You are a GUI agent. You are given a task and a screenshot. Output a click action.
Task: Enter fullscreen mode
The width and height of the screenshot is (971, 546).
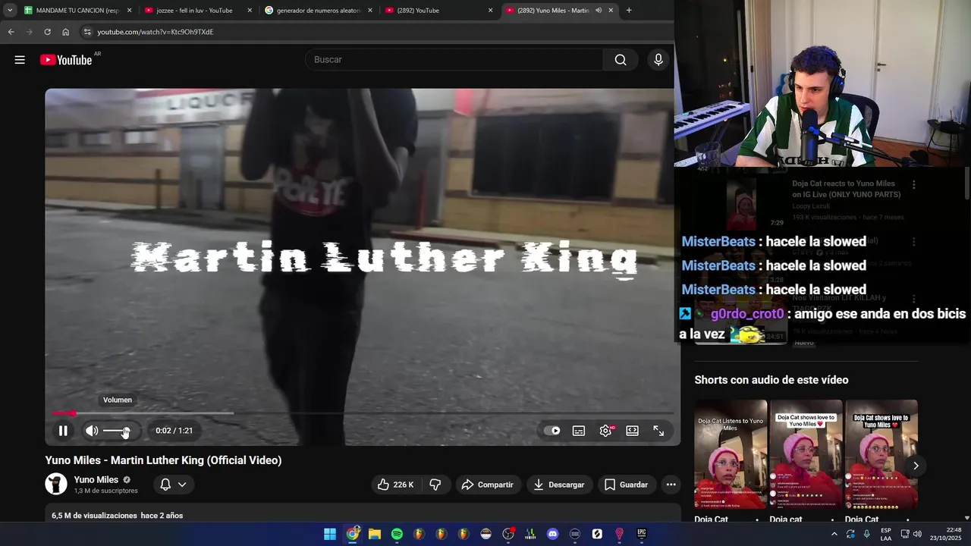coord(658,431)
